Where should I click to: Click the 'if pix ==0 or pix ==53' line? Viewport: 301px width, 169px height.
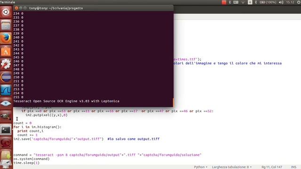point(117,111)
